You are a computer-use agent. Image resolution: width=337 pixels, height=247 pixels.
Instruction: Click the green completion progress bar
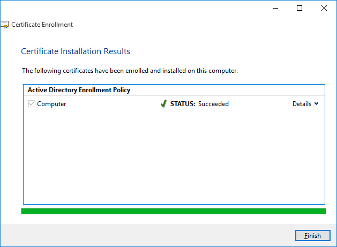[x=173, y=211]
